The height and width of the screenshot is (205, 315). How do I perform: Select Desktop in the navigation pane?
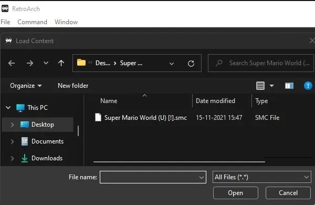coord(43,125)
